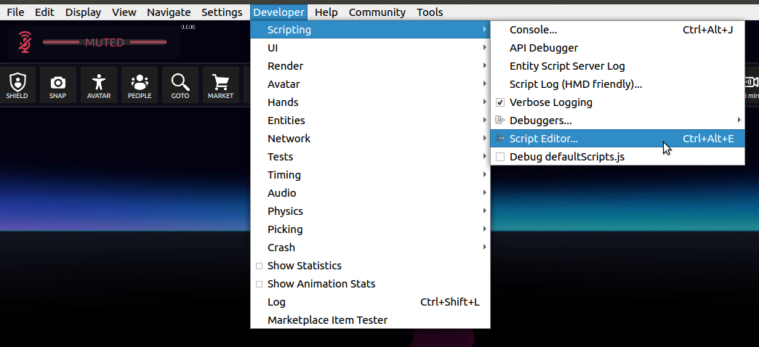Click the Debuggers submenu icon
Viewport: 759px width, 347px height.
[x=500, y=121]
